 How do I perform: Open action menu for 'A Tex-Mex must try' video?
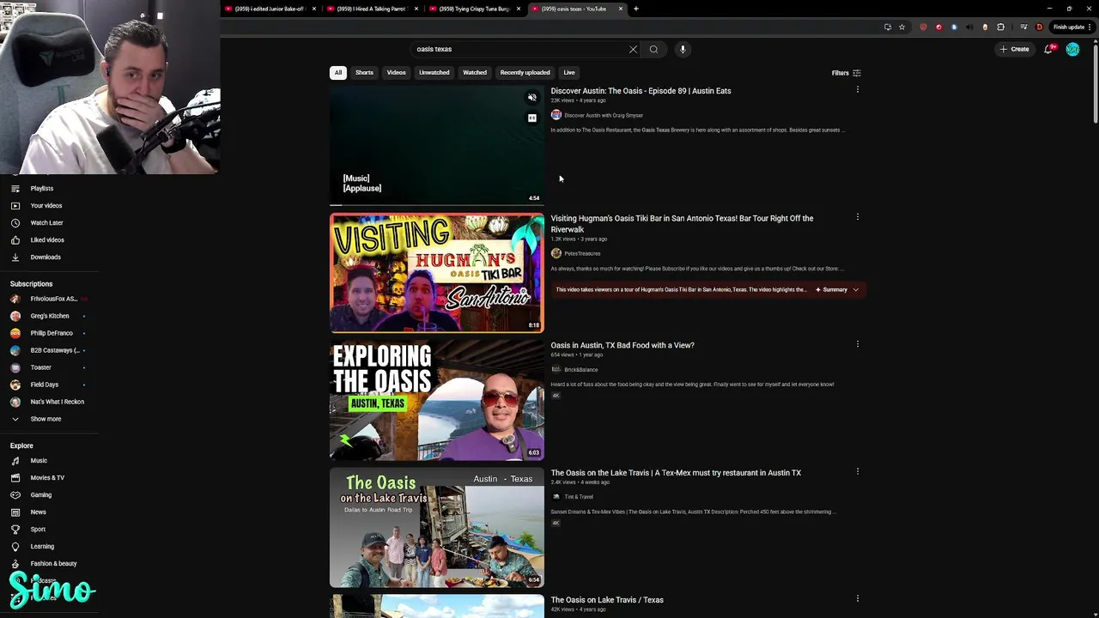click(857, 471)
